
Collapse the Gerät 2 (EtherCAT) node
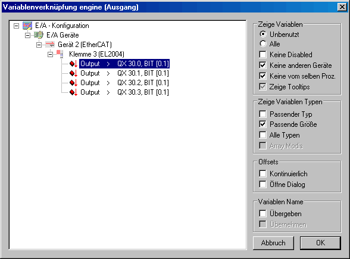coord(39,45)
